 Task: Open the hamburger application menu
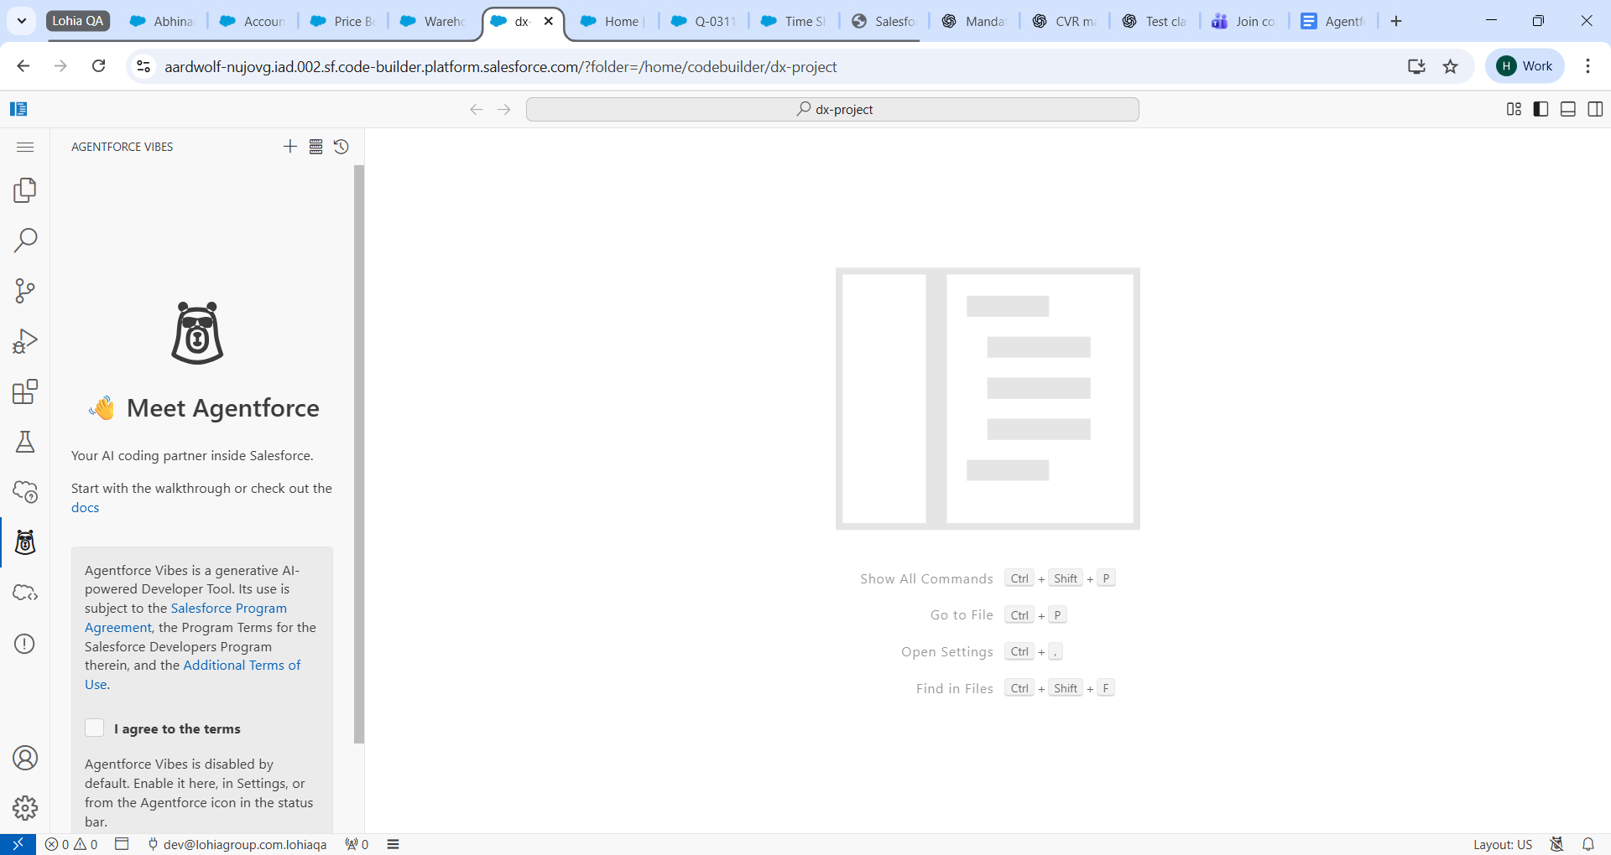(x=25, y=147)
